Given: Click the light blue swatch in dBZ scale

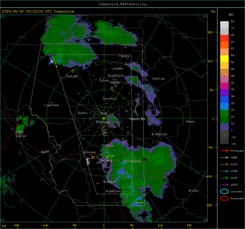Looking at the screenshot, I should pyautogui.click(x=224, y=106).
